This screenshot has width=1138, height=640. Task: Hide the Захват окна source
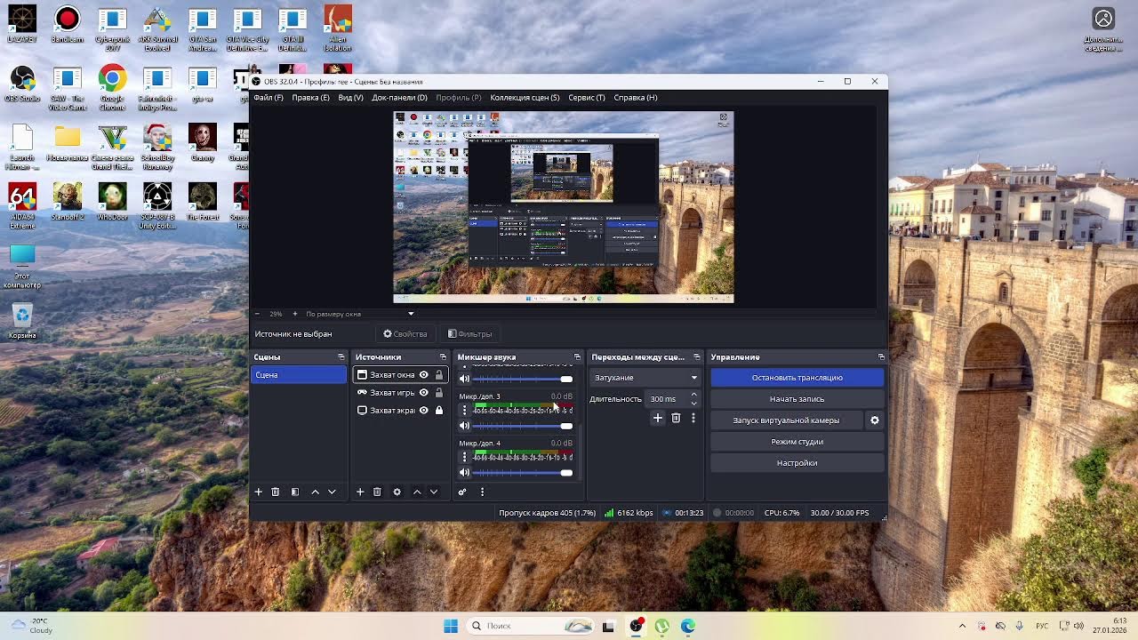coord(424,375)
